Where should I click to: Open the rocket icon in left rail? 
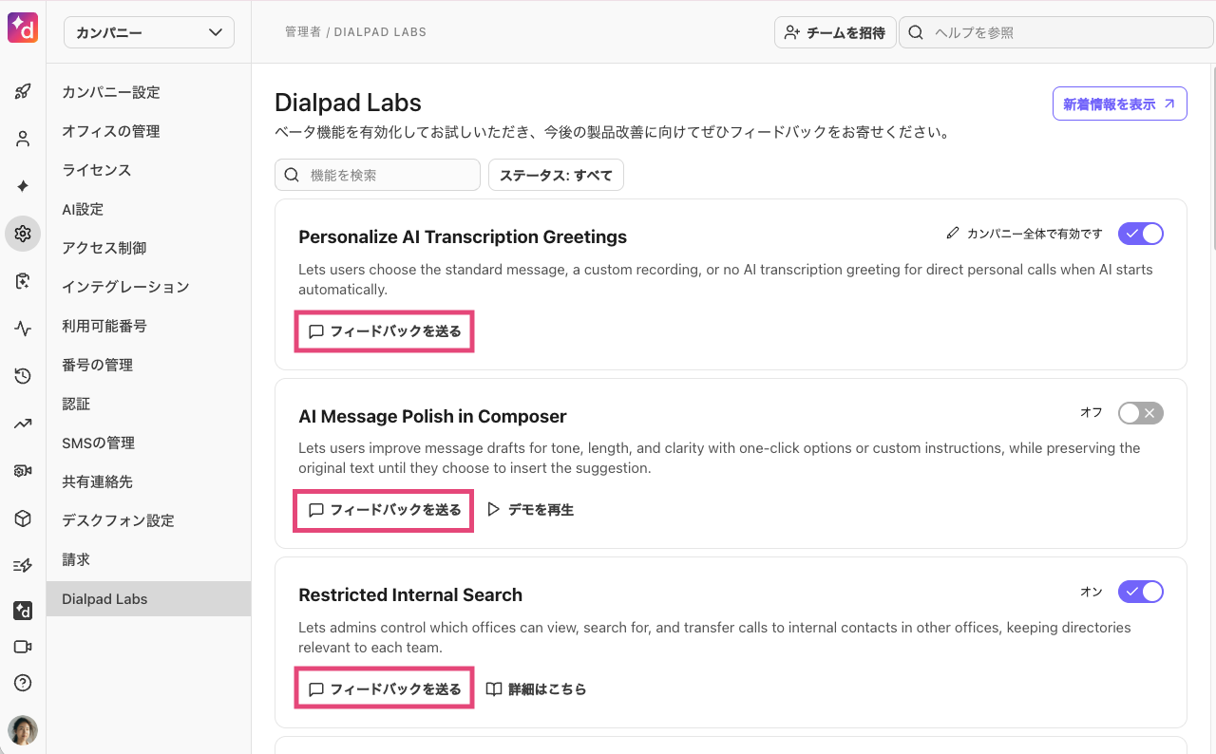tap(23, 91)
